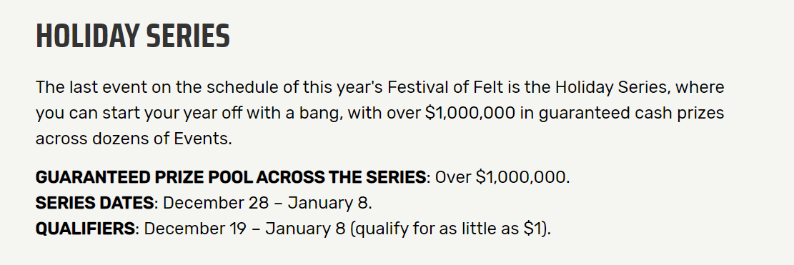Viewport: 794px width, 265px height.
Task: Click the bold QUALIFIERS label
Action: [85, 229]
